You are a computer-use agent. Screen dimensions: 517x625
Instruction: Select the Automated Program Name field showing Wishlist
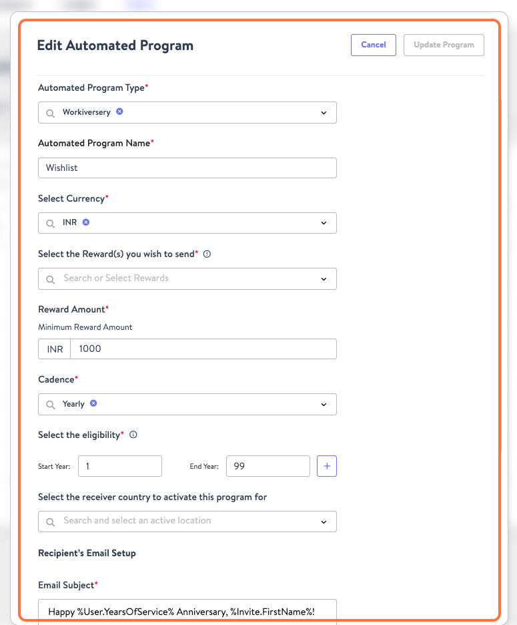(187, 168)
